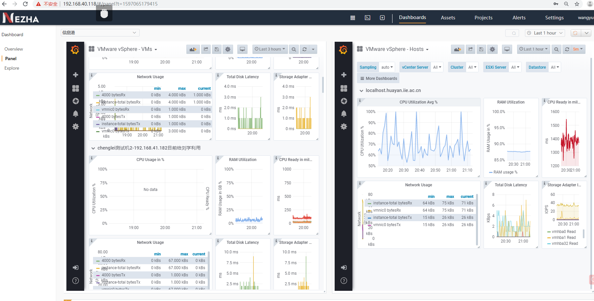This screenshot has width=594, height=301.
Task: Click Add panel icon in VMs dashboard toolbar
Action: point(193,49)
